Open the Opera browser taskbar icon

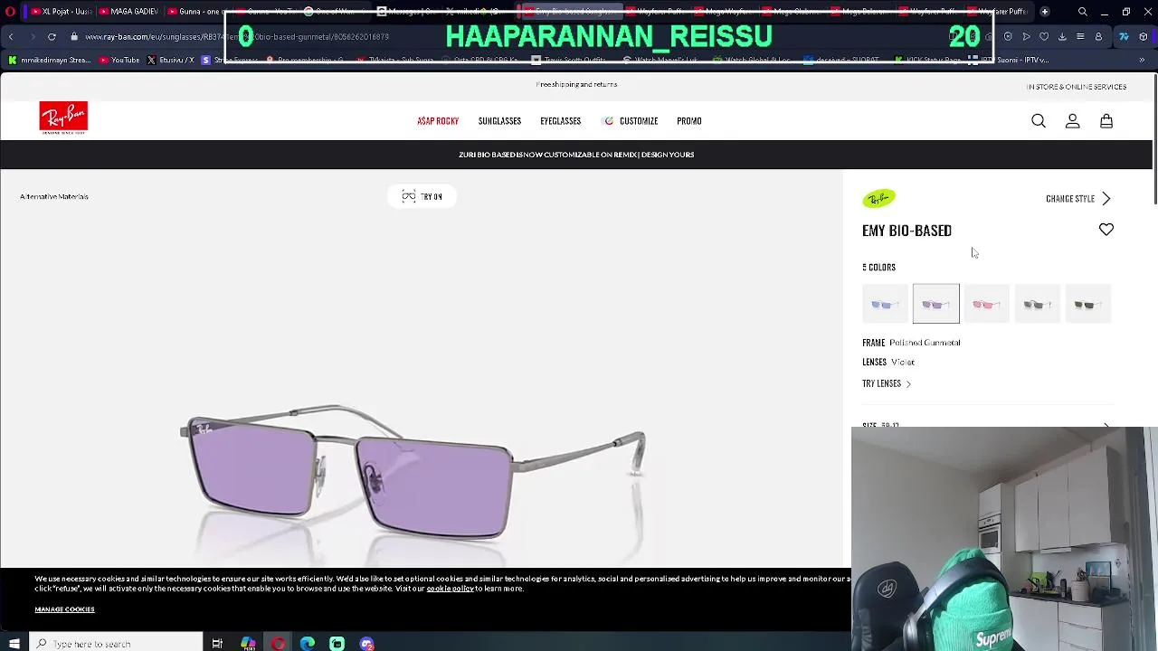(278, 644)
